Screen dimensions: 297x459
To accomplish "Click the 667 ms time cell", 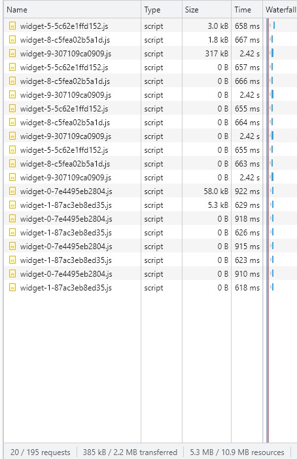I will (247, 40).
